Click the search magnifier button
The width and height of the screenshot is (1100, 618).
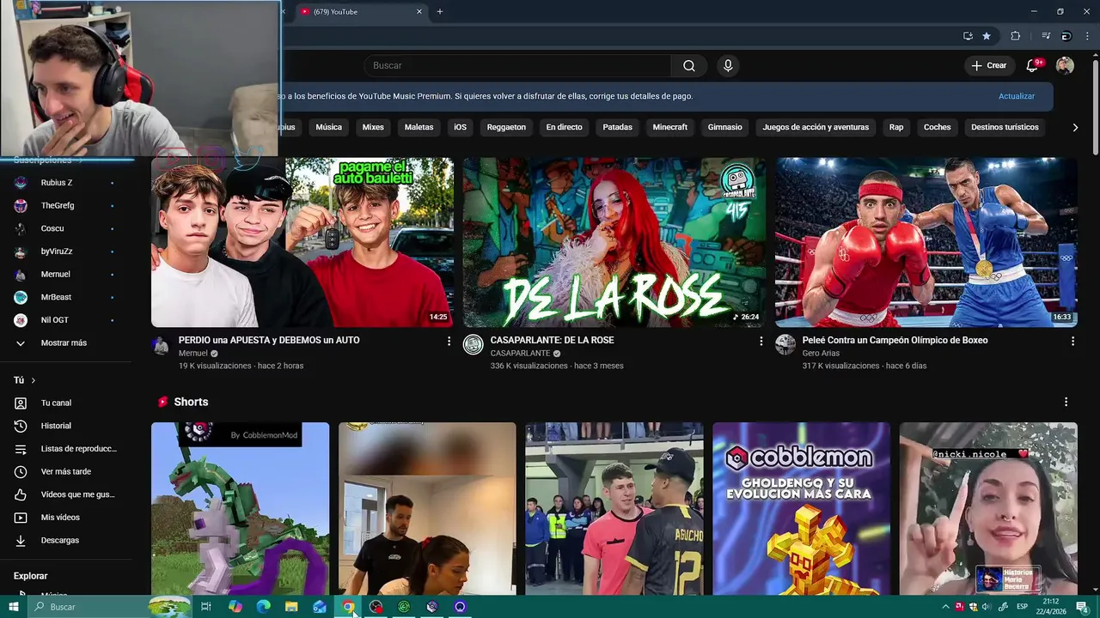point(688,66)
